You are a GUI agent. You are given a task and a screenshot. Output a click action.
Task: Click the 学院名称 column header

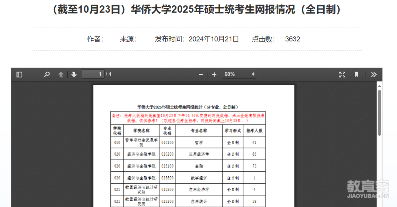141,130
